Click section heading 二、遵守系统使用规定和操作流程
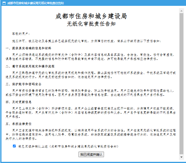The width and height of the screenshot is (186, 163). (x=30, y=66)
